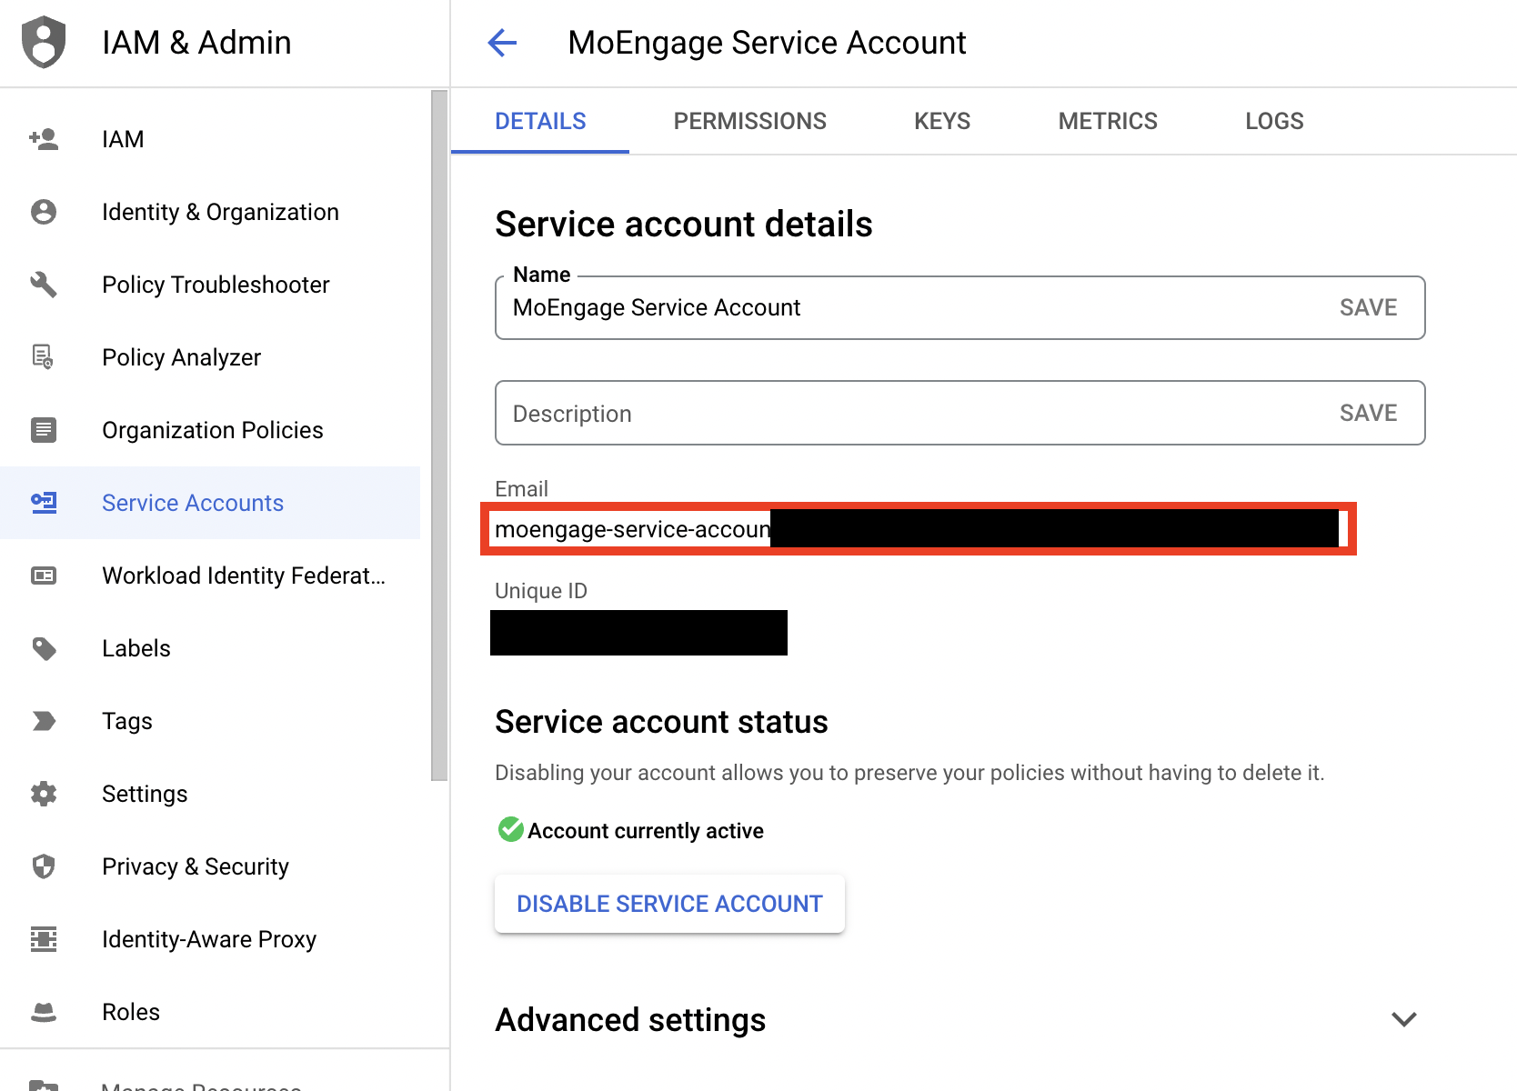The image size is (1517, 1091).
Task: Click the Policy Analyzer document icon
Action: coord(44,356)
